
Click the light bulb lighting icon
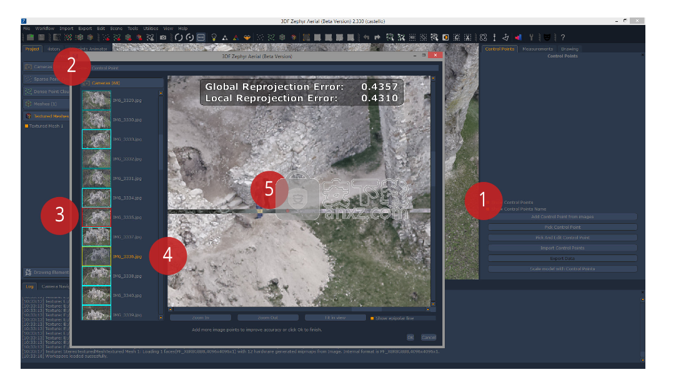click(x=214, y=38)
